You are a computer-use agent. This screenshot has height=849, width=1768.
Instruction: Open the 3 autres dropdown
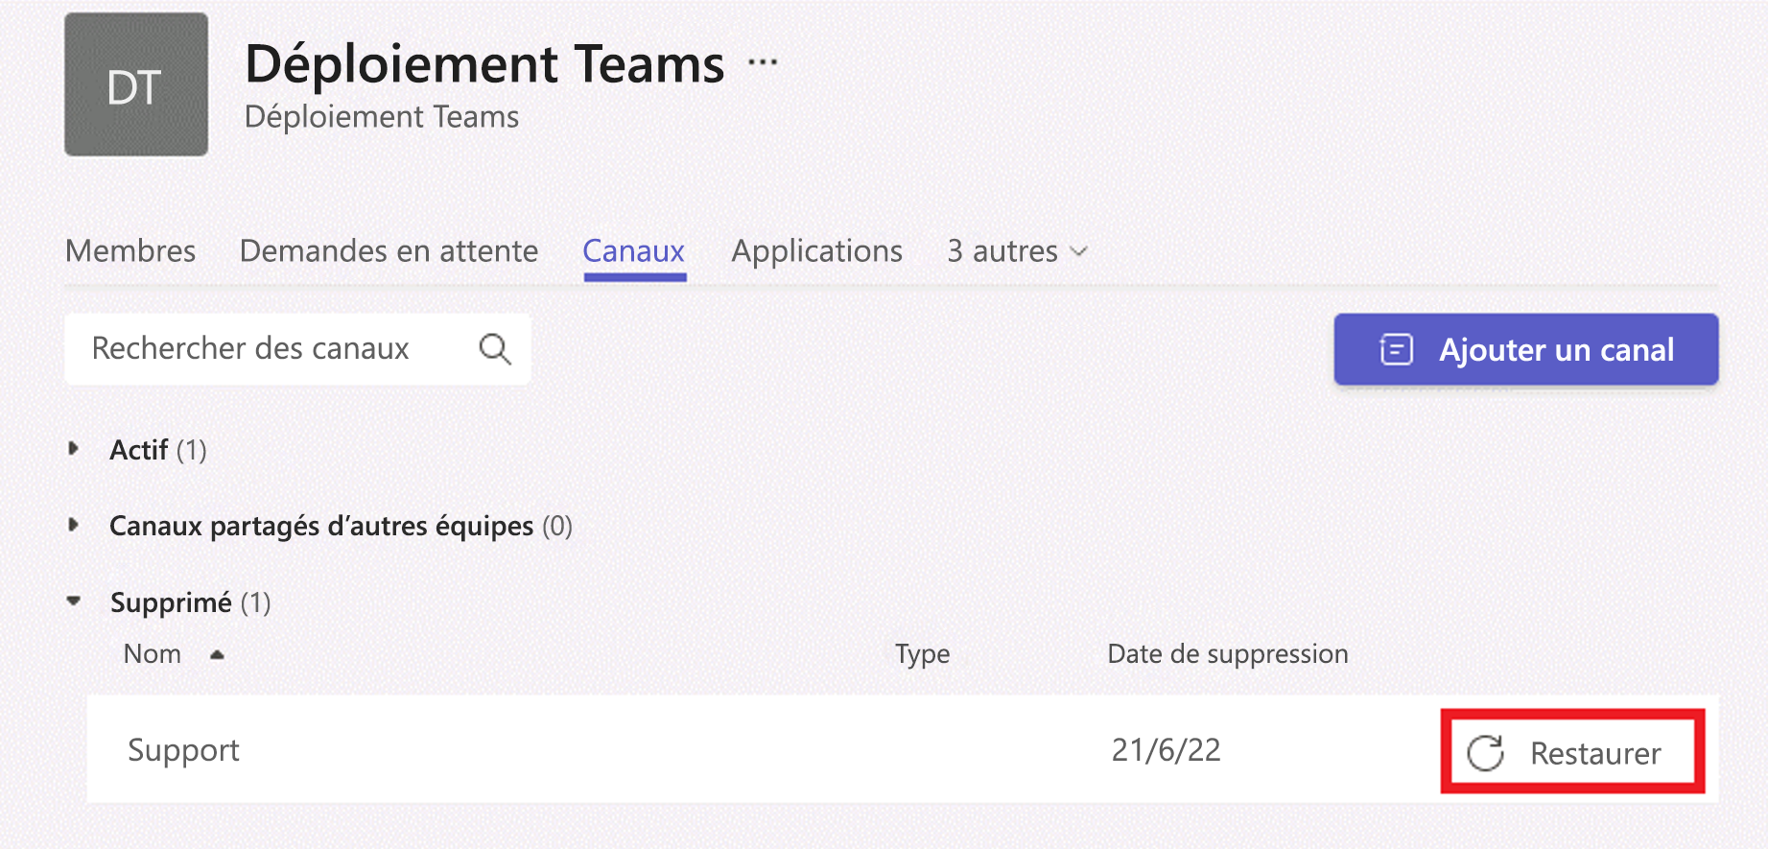click(x=1017, y=251)
